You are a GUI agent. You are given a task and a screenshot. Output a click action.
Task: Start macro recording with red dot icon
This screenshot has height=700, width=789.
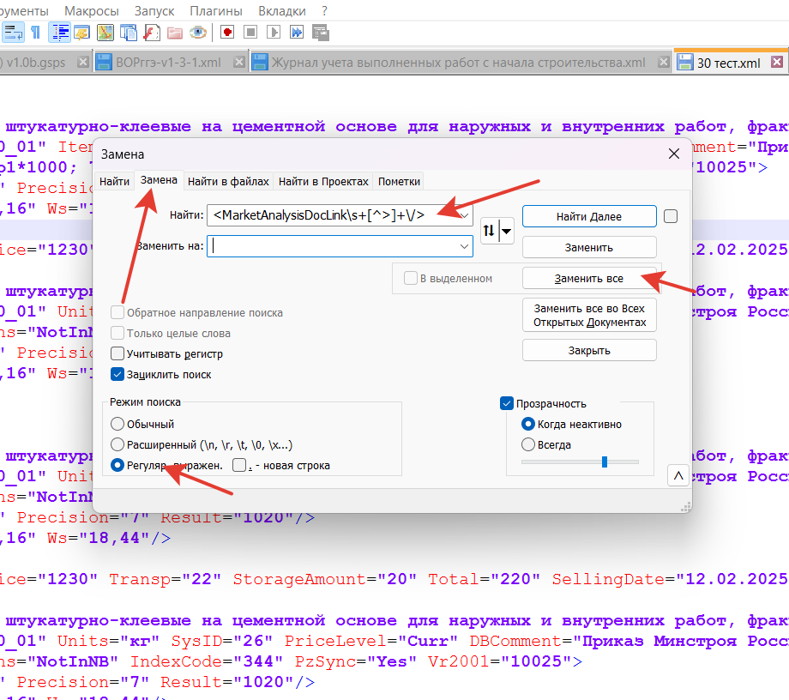(227, 33)
